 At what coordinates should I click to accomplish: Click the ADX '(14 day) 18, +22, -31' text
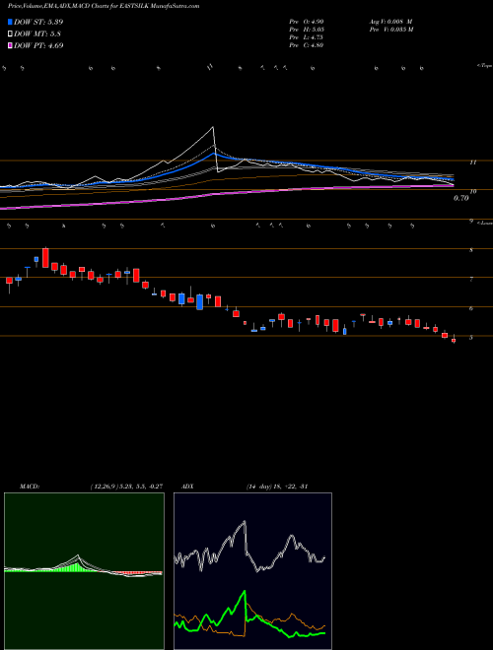coord(277,487)
